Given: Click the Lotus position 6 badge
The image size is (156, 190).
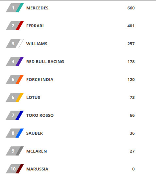Looking at the screenshot, I should [x=15, y=97].
